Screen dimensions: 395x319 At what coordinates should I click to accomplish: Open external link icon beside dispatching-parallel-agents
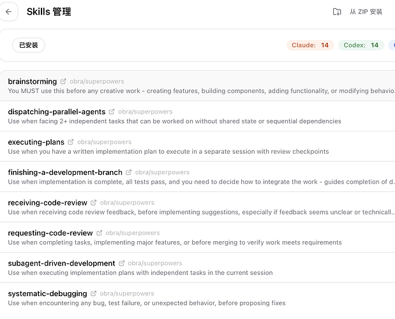pos(112,112)
